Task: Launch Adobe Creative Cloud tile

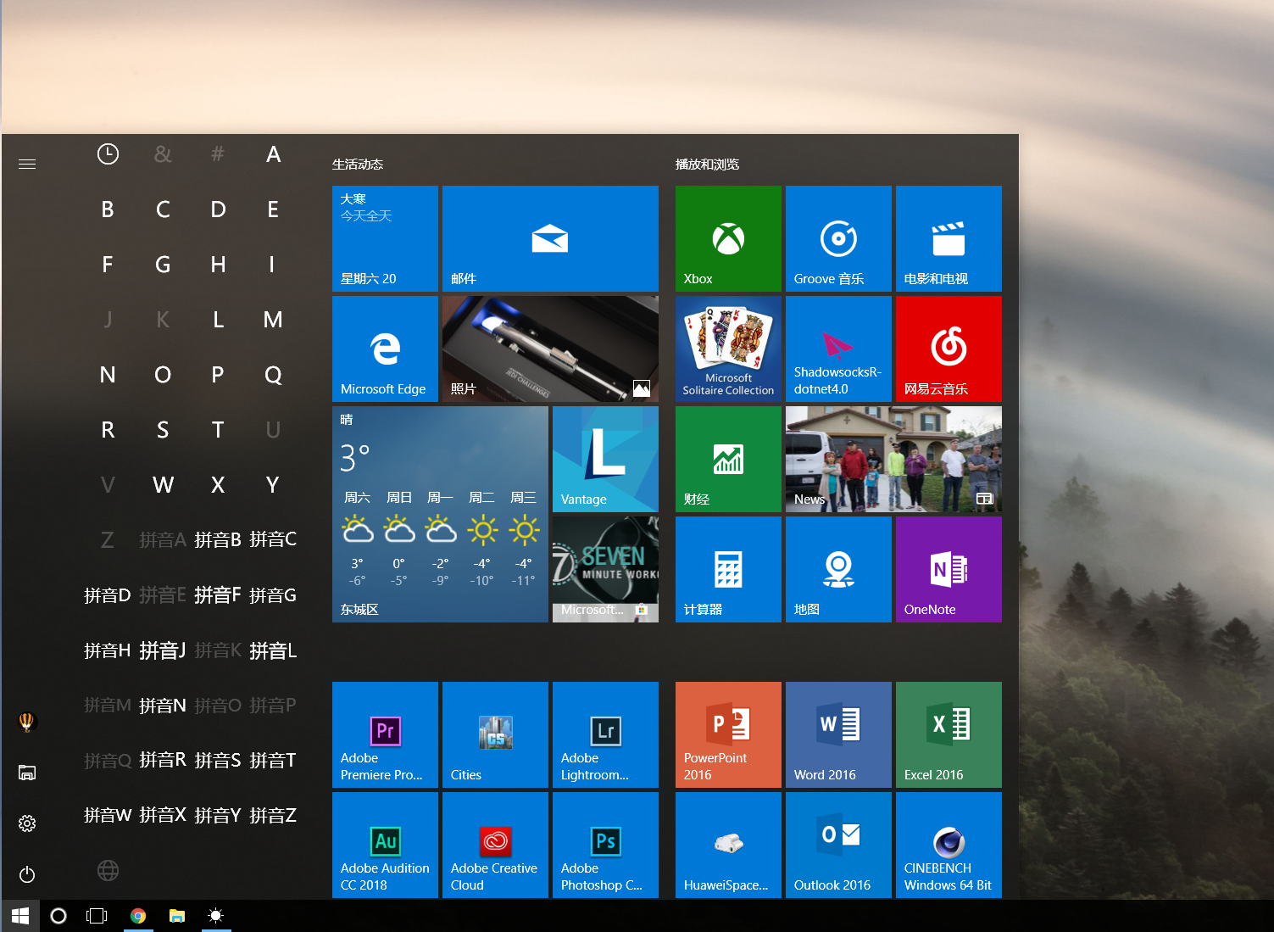Action: point(495,845)
